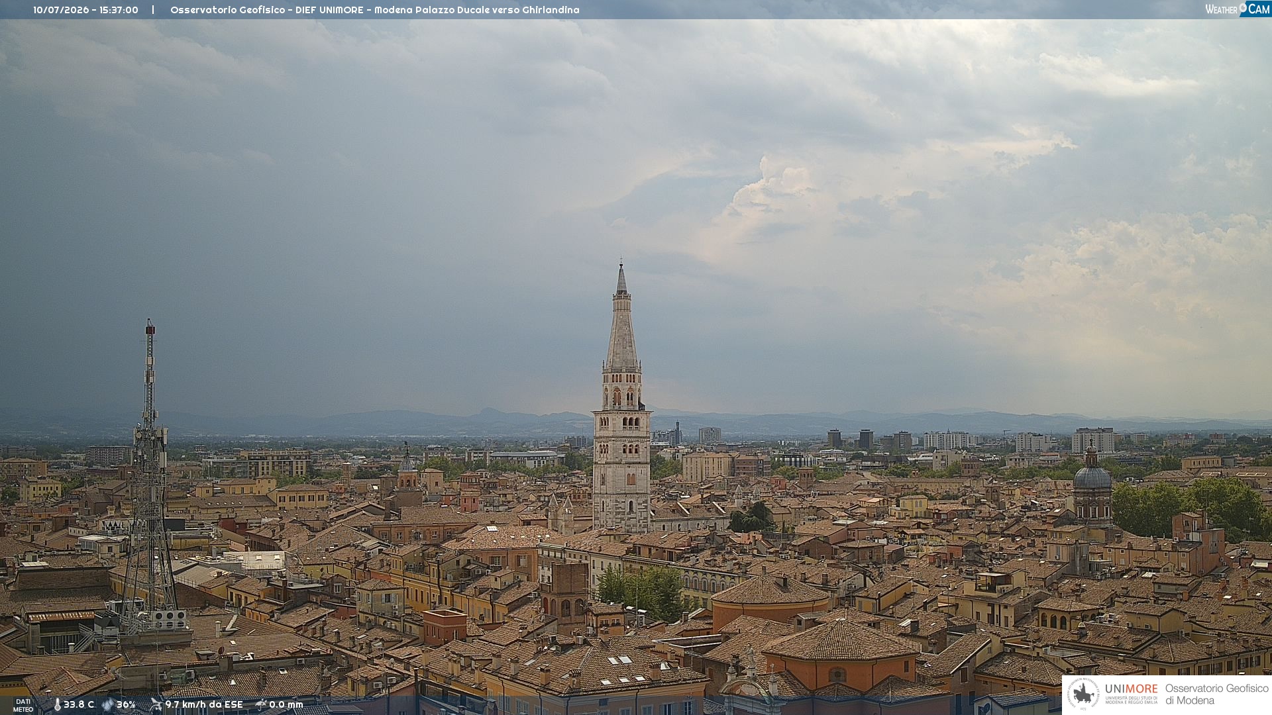
Task: Click the UNIMORE university seal emblem
Action: 1083,694
